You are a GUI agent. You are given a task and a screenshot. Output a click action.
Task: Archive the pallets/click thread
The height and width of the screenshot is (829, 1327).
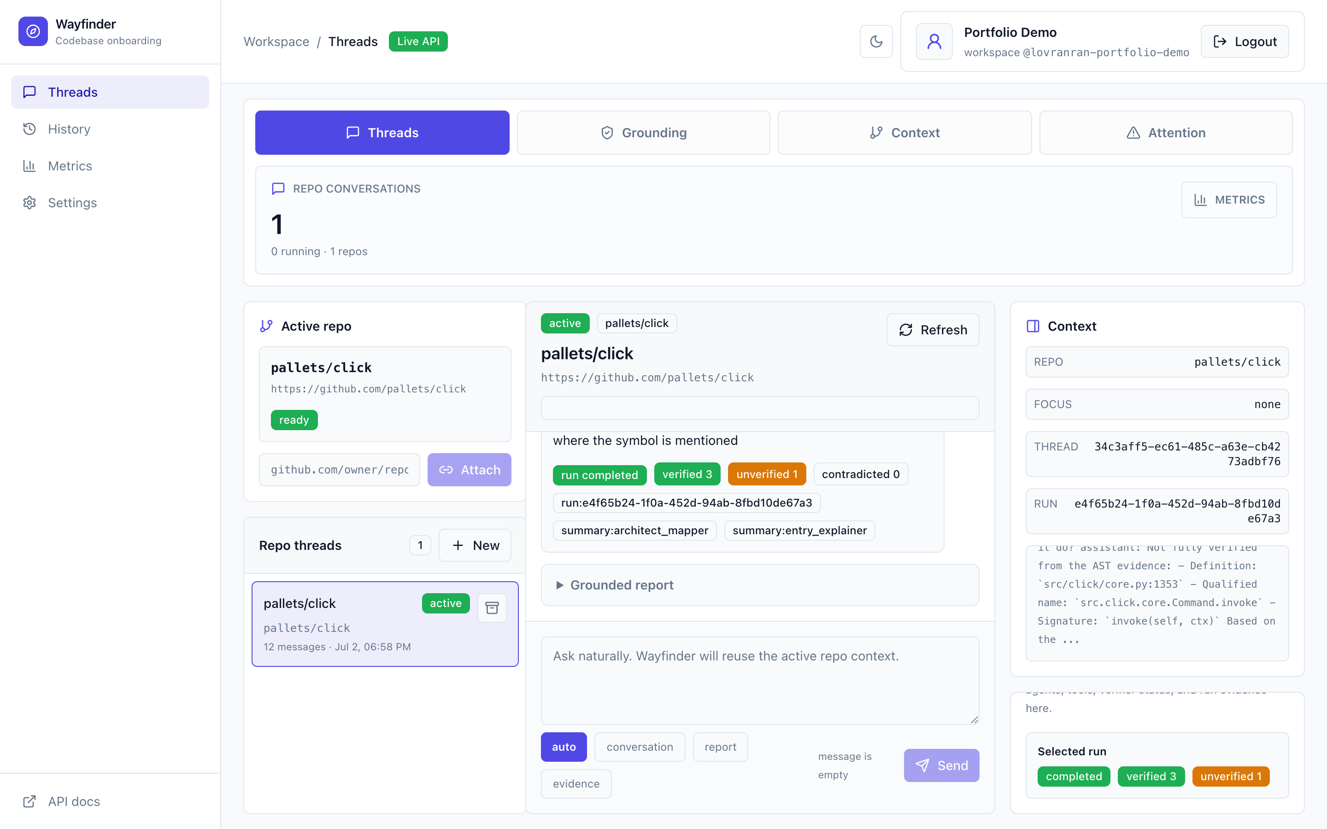point(492,607)
